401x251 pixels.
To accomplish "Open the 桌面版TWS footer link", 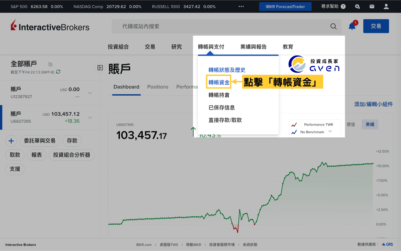I will 169,245.
